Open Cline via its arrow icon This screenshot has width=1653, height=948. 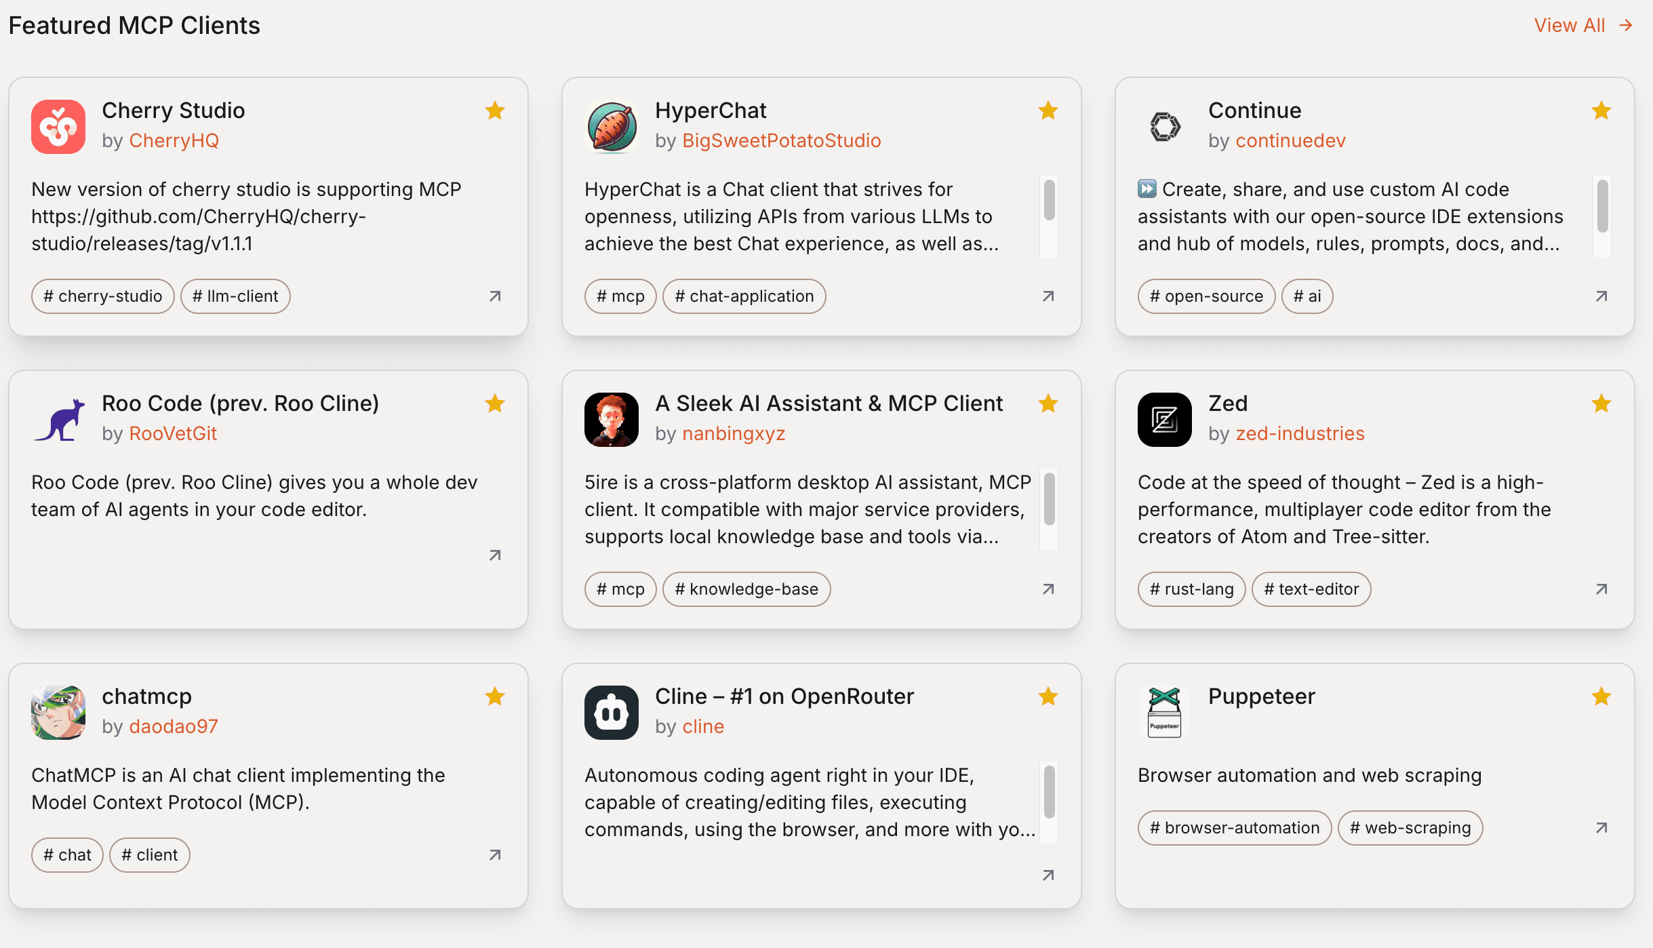pos(1048,875)
